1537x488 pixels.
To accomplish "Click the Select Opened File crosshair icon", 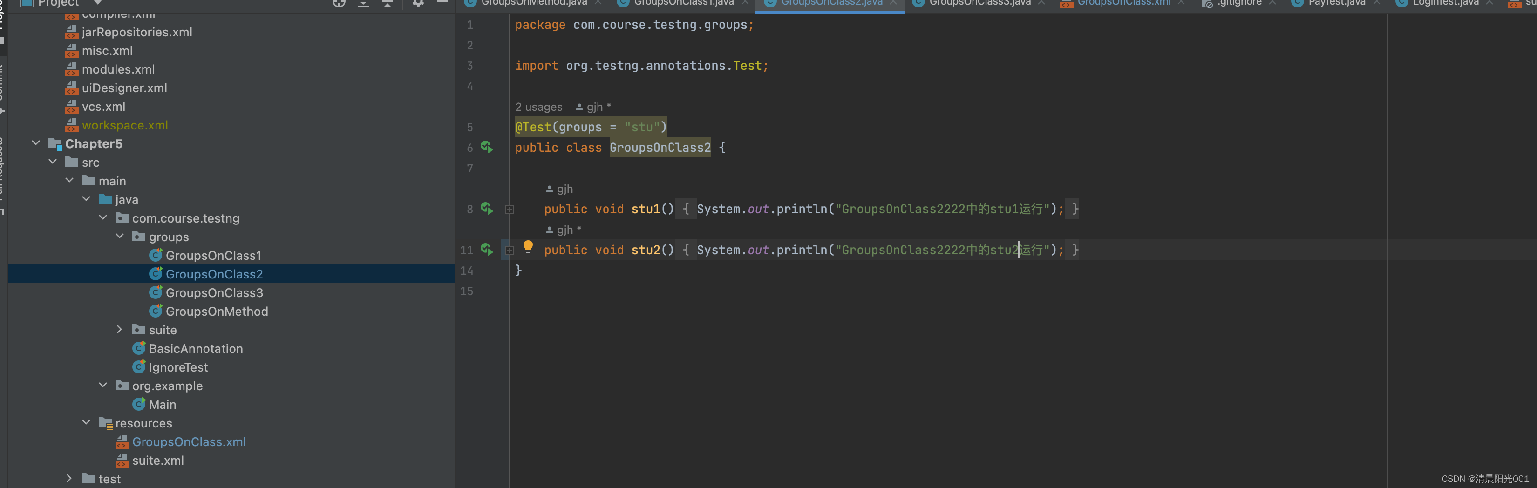I will click(x=339, y=3).
